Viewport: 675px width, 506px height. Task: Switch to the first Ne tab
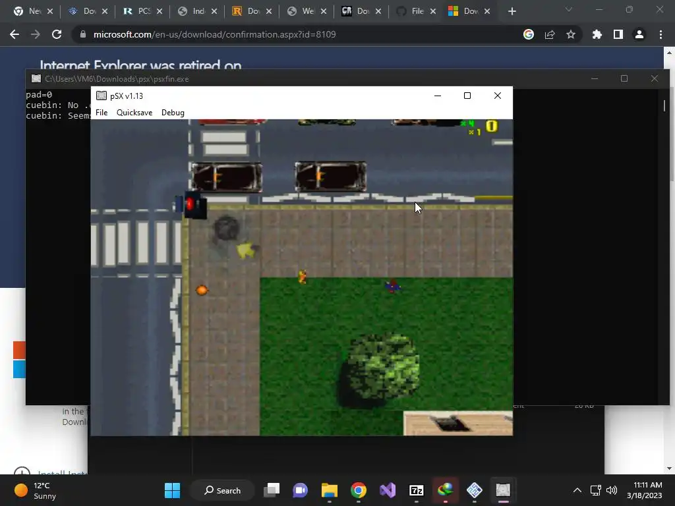tap(33, 11)
